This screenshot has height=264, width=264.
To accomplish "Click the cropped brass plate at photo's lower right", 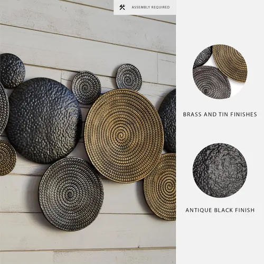I will coord(161,186).
